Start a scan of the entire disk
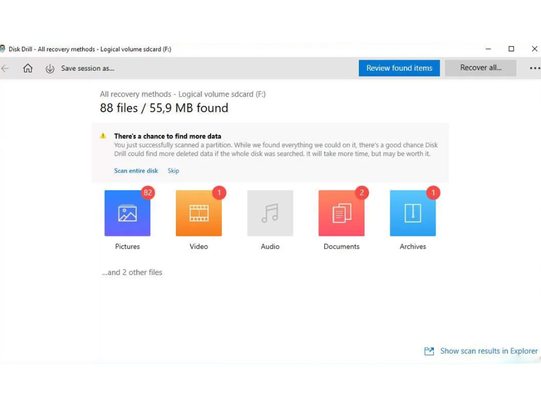This screenshot has height=406, width=541. coord(136,171)
